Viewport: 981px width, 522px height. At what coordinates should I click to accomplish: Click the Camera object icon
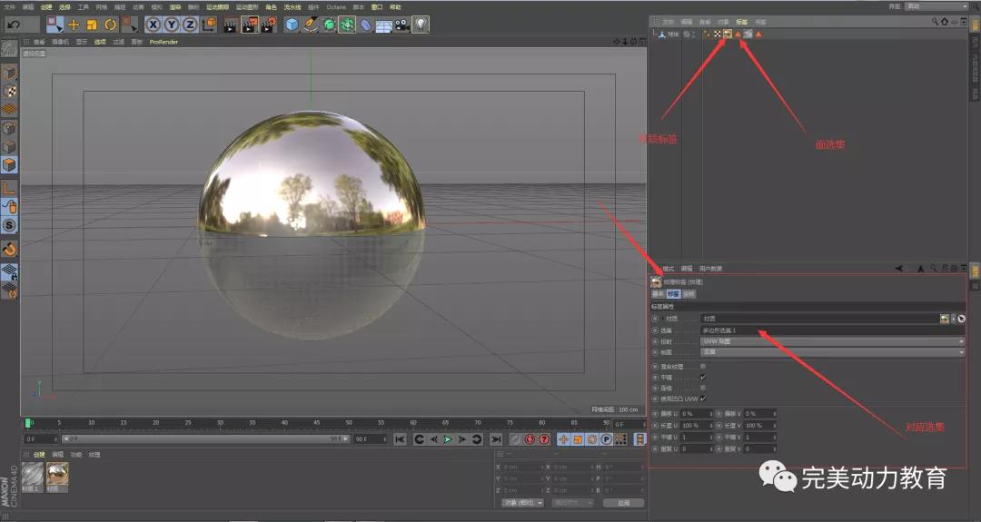click(401, 25)
